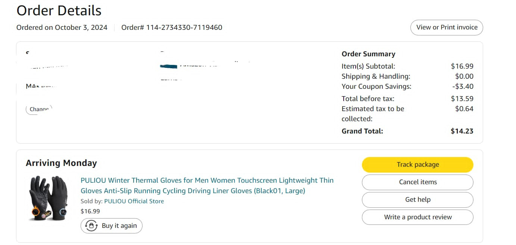The width and height of the screenshot is (516, 245).
Task: Click the Shipping & Handling amount $0.00
Action: (x=464, y=76)
